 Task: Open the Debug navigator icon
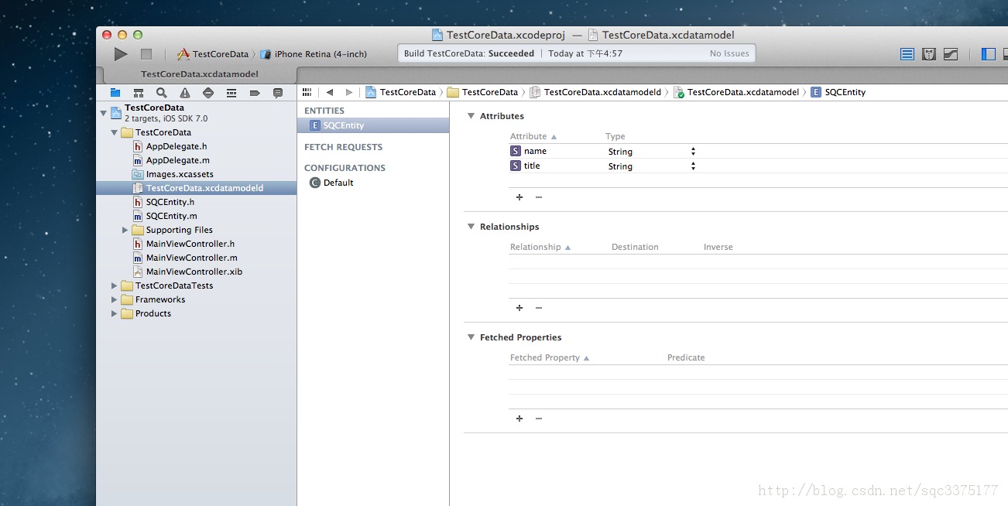231,93
